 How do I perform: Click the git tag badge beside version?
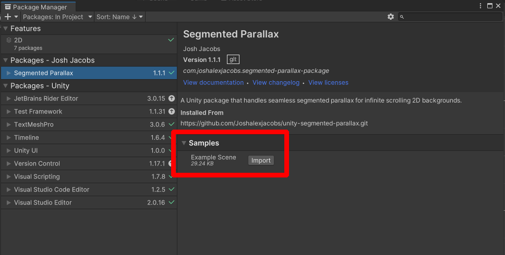[233, 59]
